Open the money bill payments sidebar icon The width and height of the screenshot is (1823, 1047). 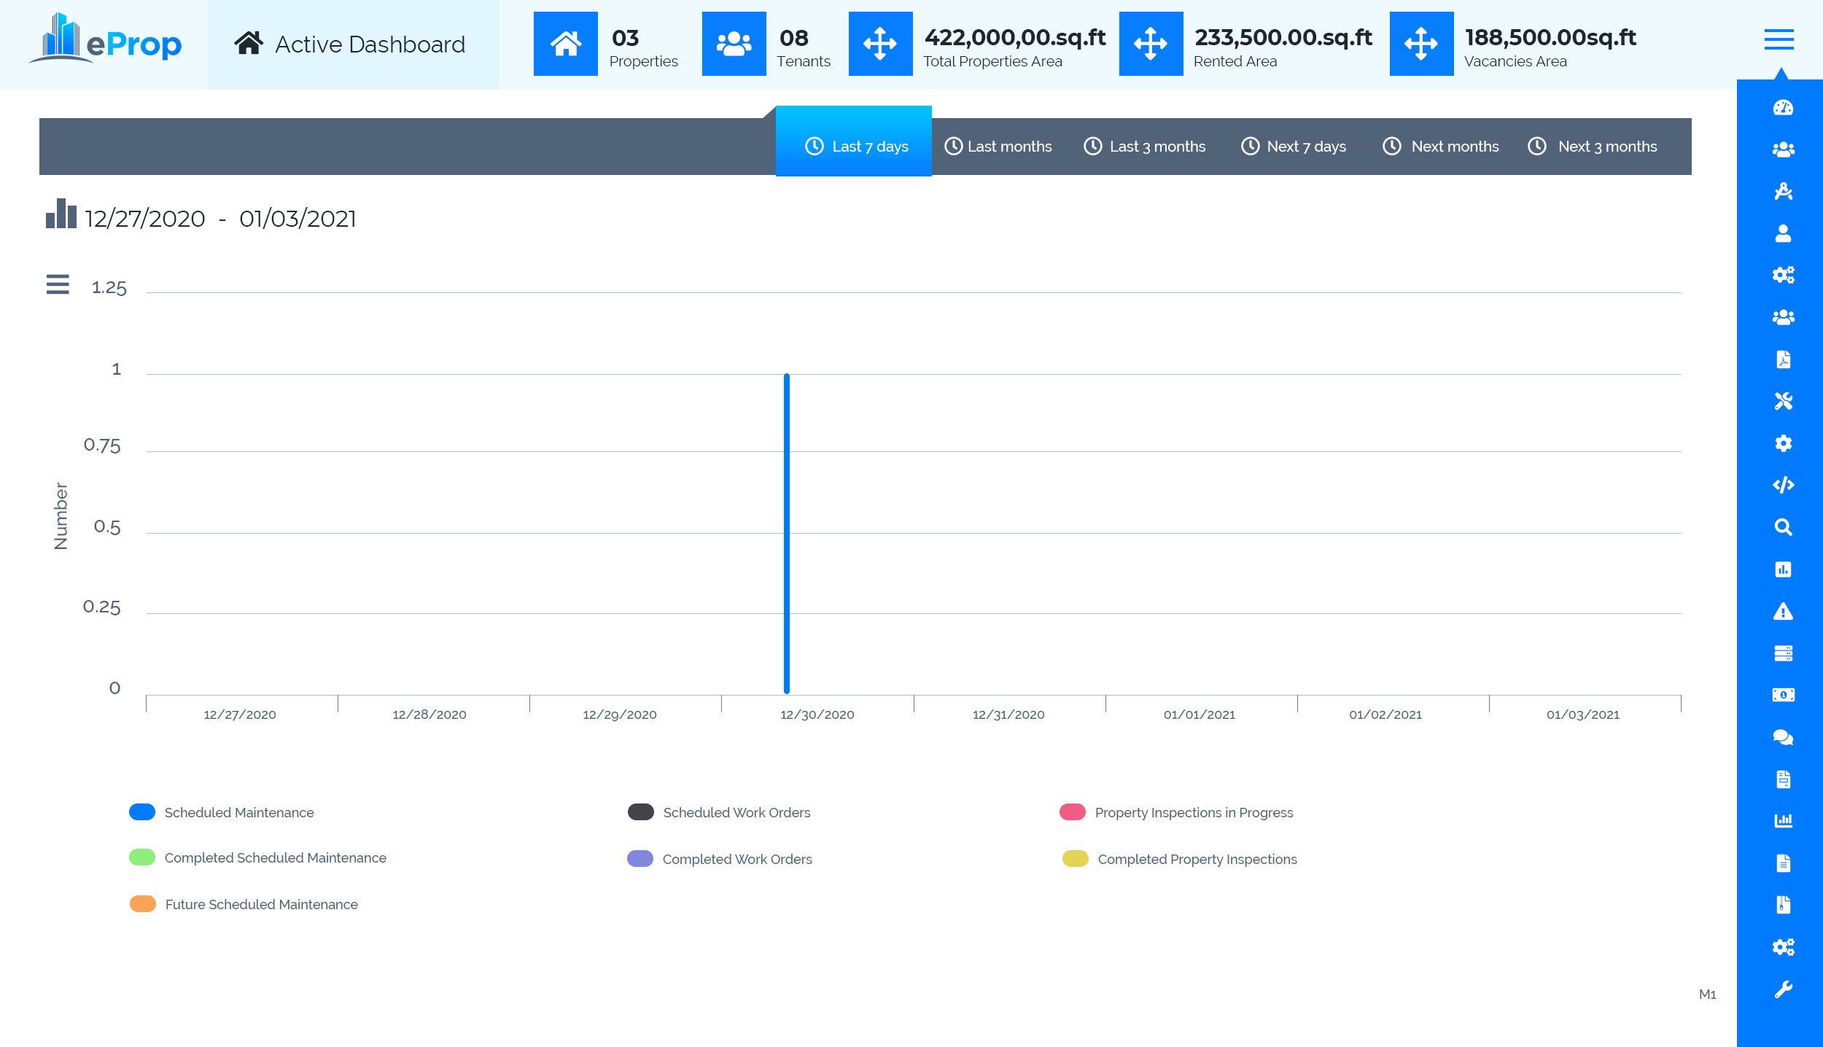1783,696
